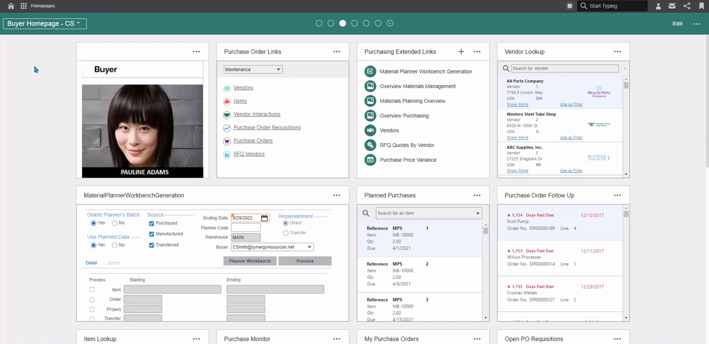Open the Vendor Interactions link
This screenshot has width=709, height=344.
257,114
